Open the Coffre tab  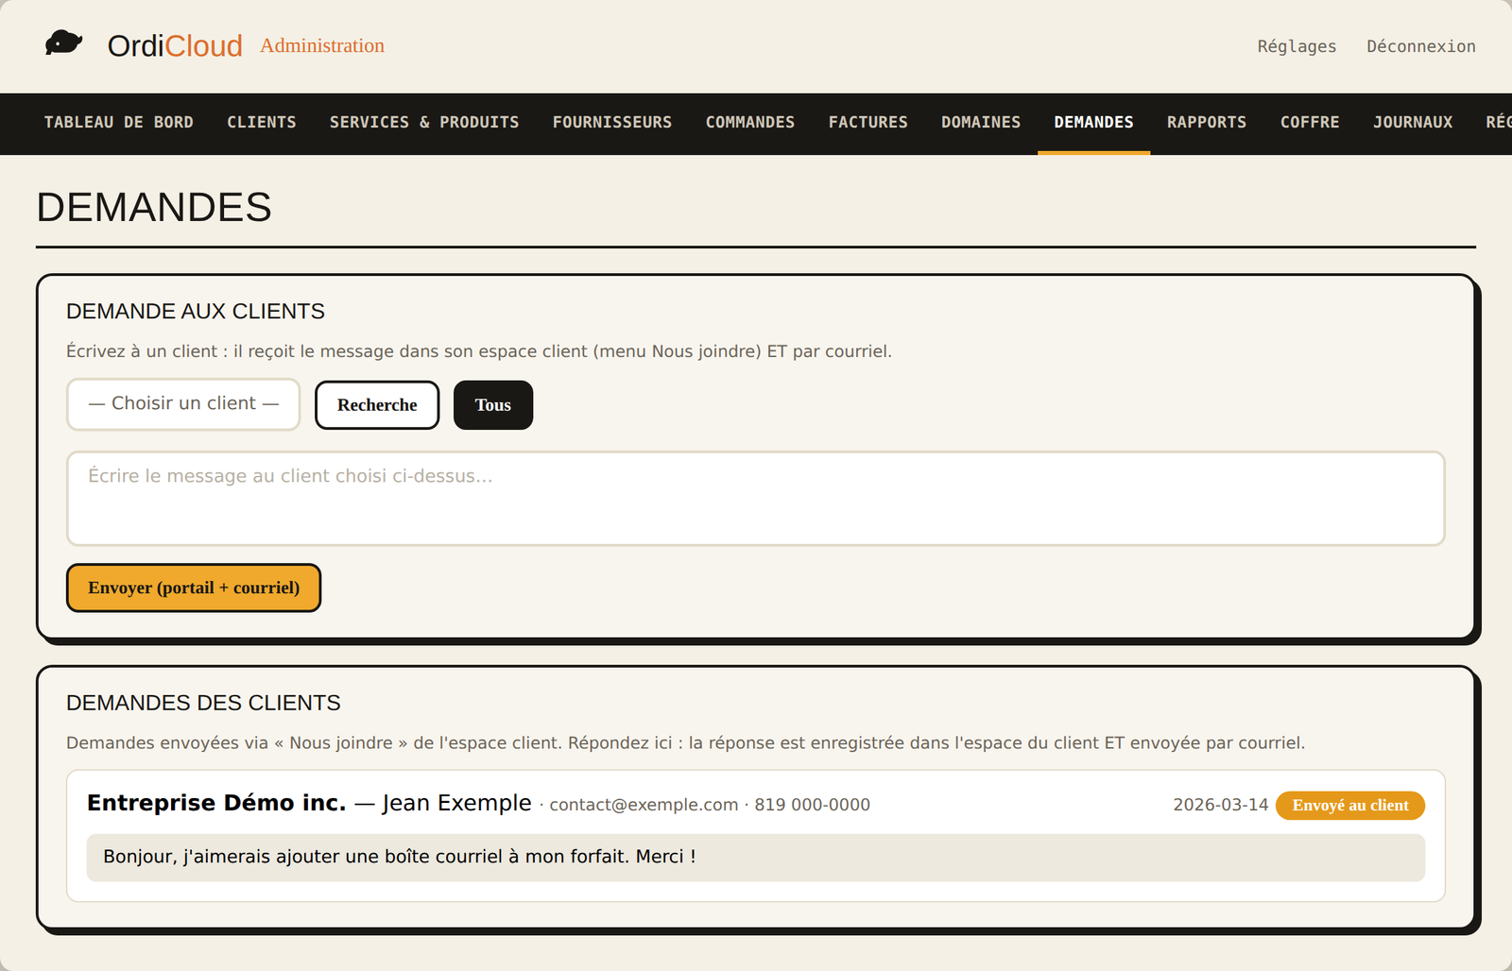point(1310,123)
